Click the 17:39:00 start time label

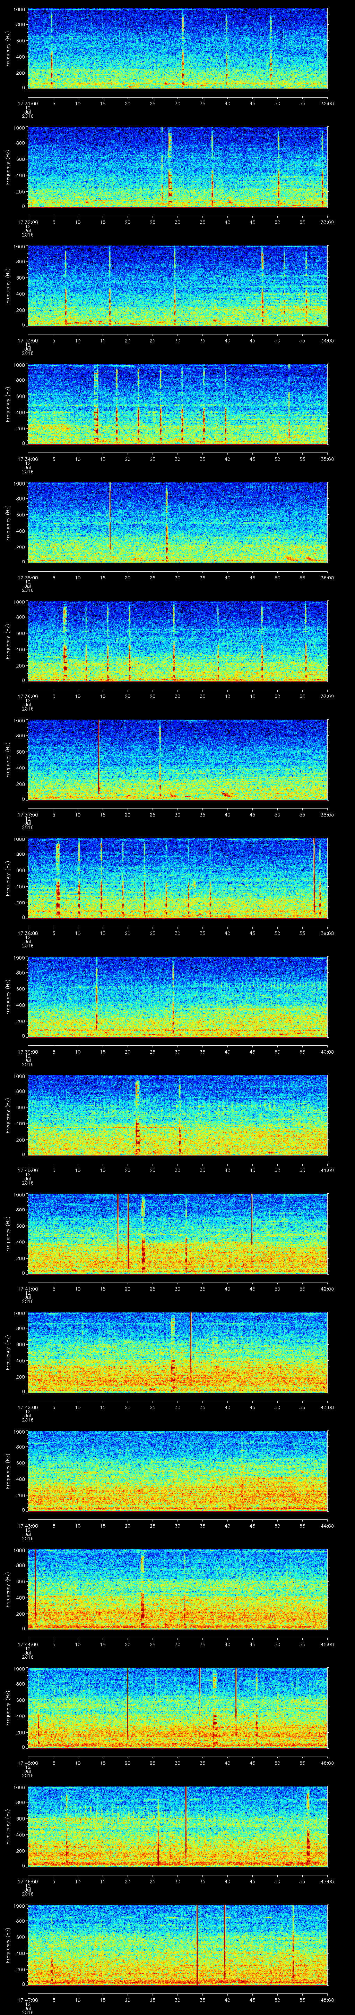point(27,1051)
